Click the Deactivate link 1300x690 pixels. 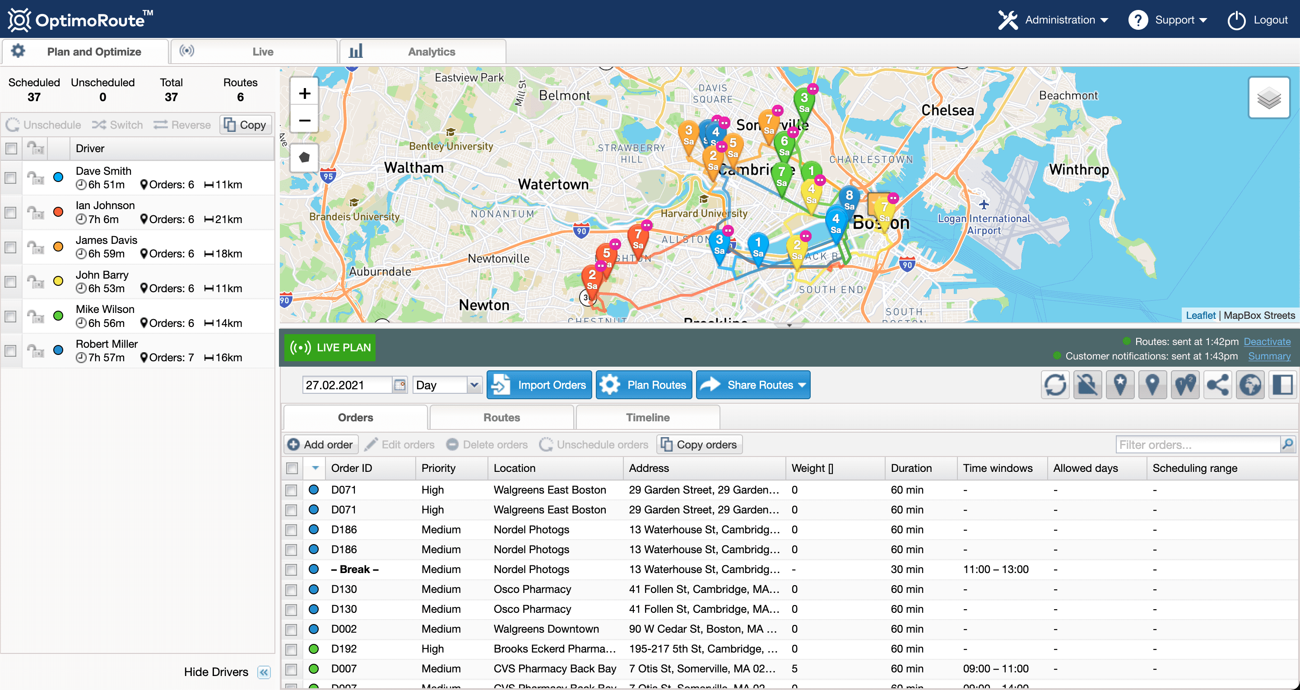(1267, 342)
